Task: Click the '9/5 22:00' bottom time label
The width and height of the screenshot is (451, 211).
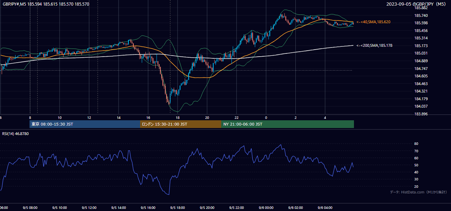Action: (x=237, y=208)
